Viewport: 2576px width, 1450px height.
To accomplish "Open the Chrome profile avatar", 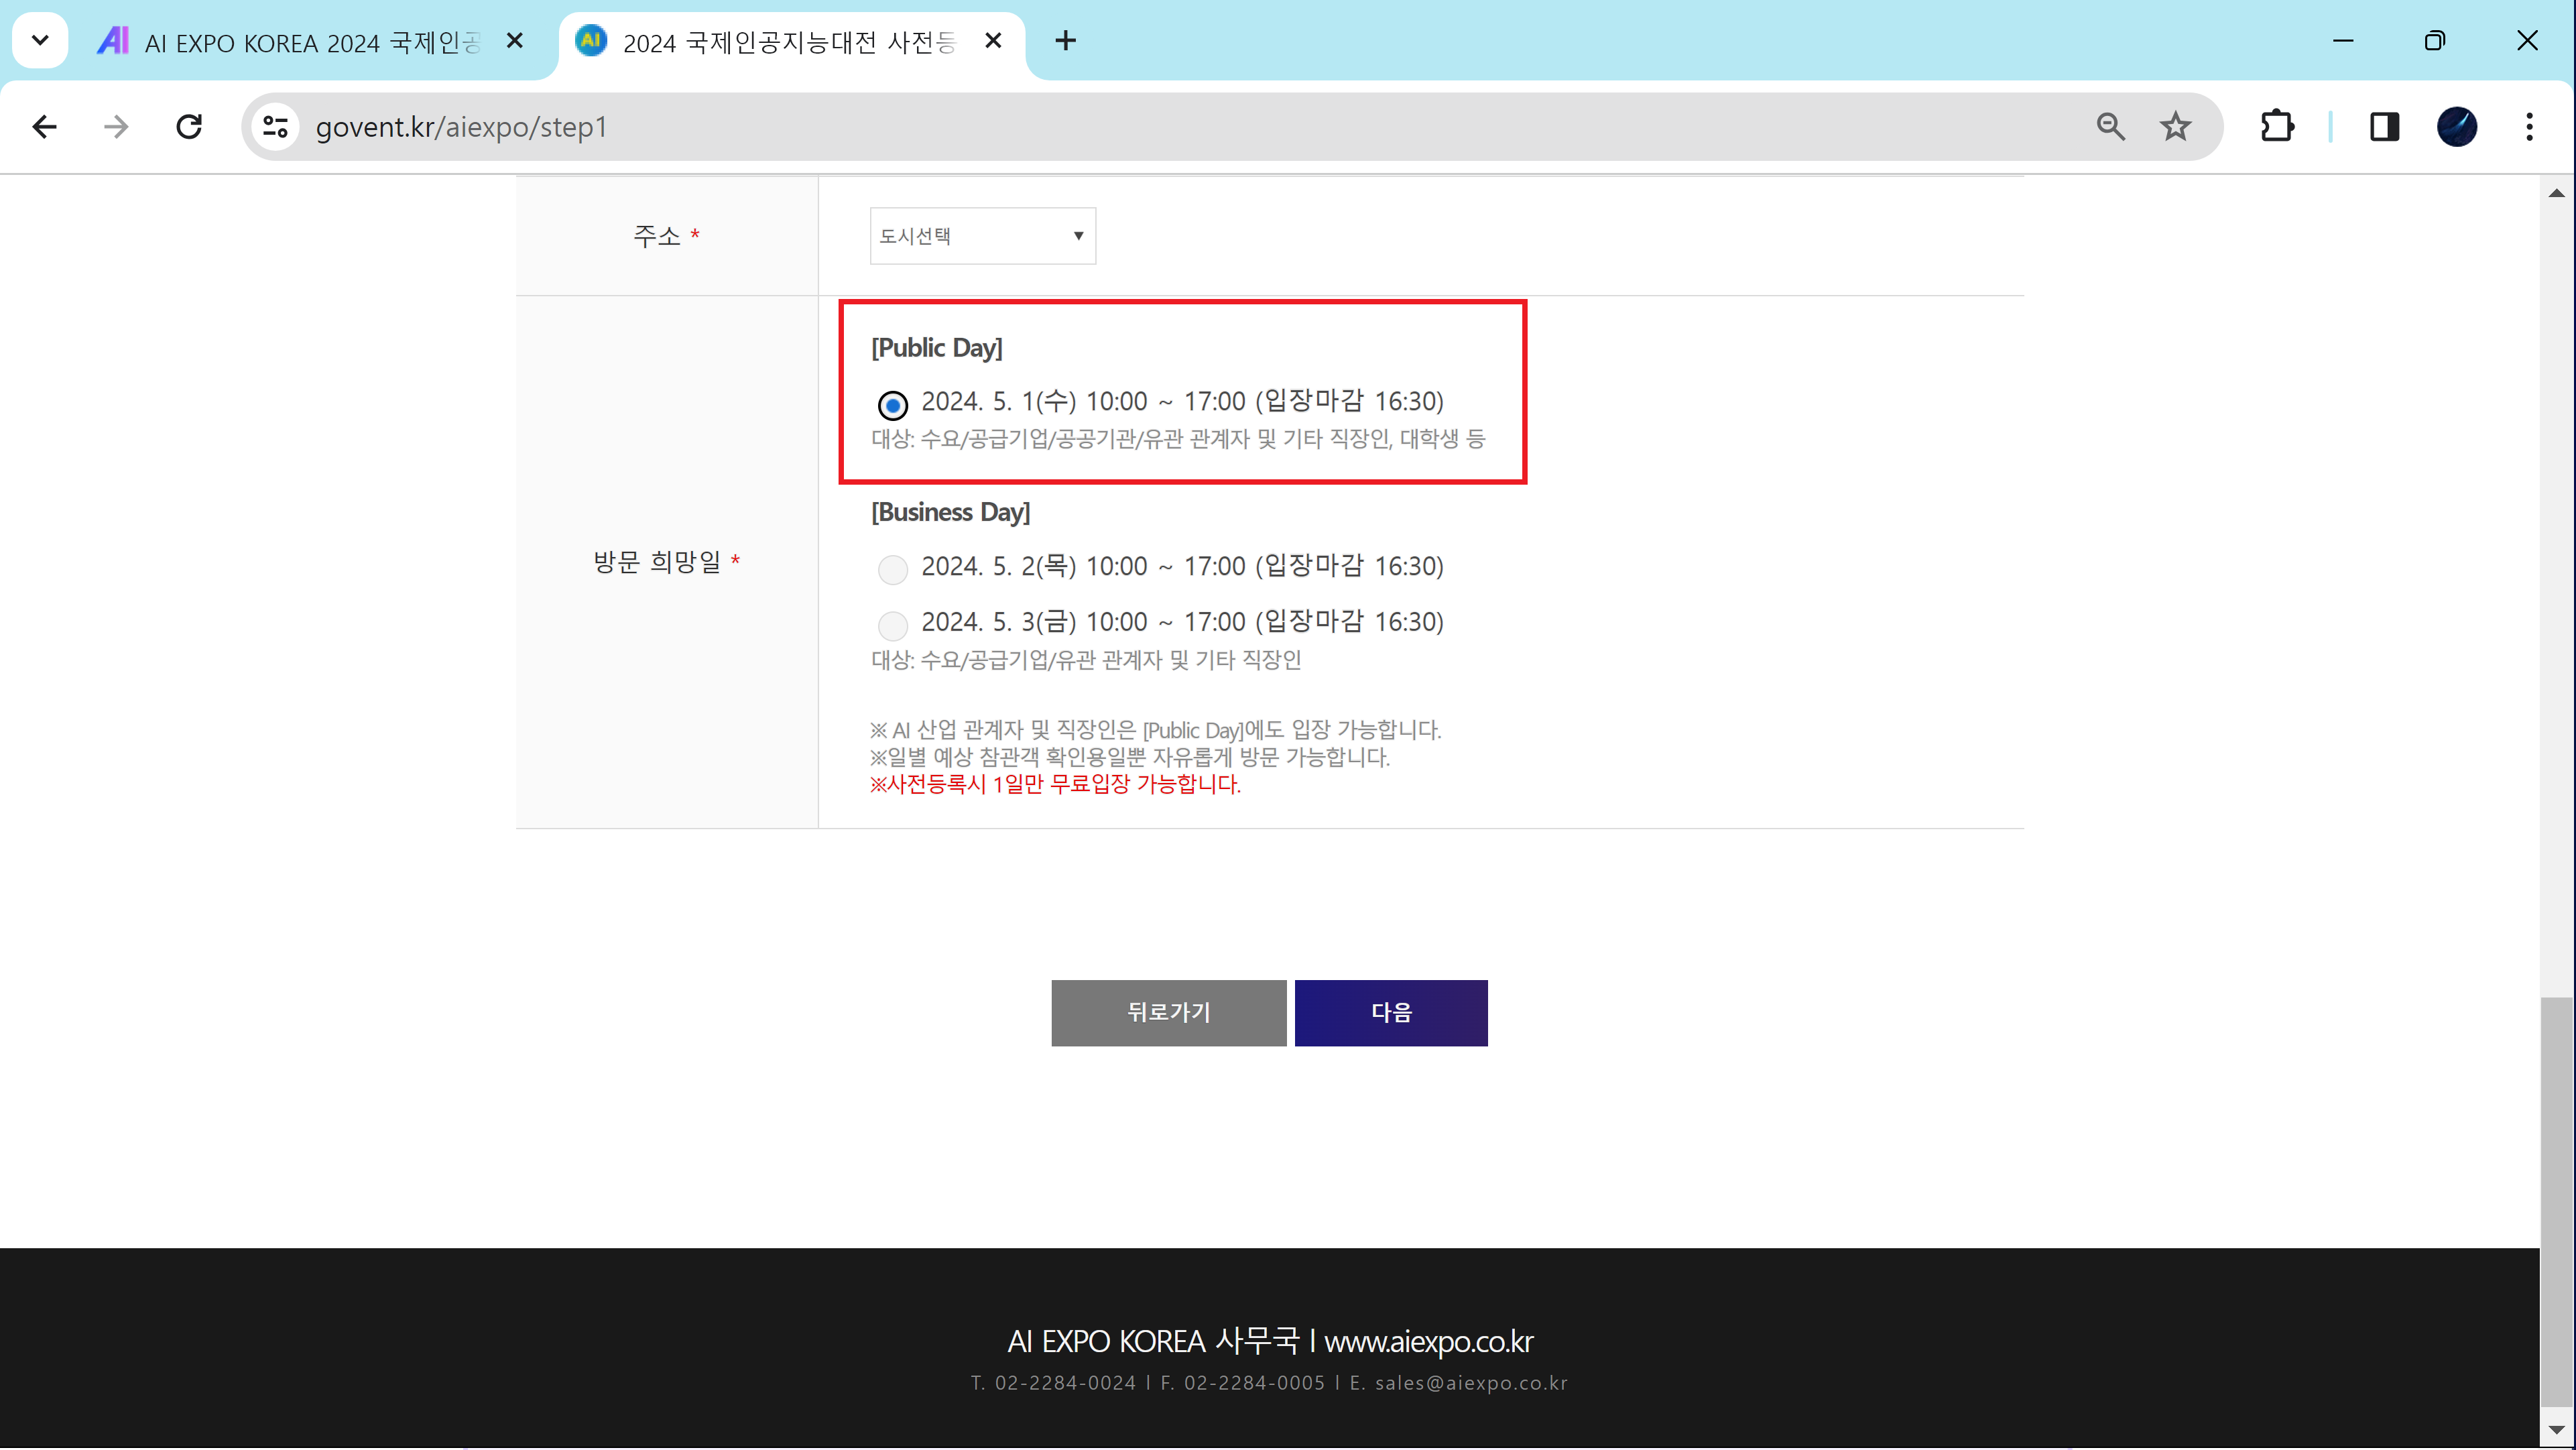I will tap(2456, 127).
